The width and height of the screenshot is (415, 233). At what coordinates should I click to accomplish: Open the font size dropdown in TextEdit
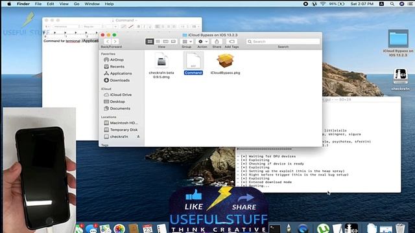110,27
